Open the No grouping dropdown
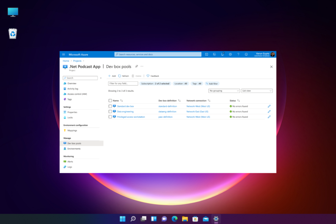 coord(224,91)
